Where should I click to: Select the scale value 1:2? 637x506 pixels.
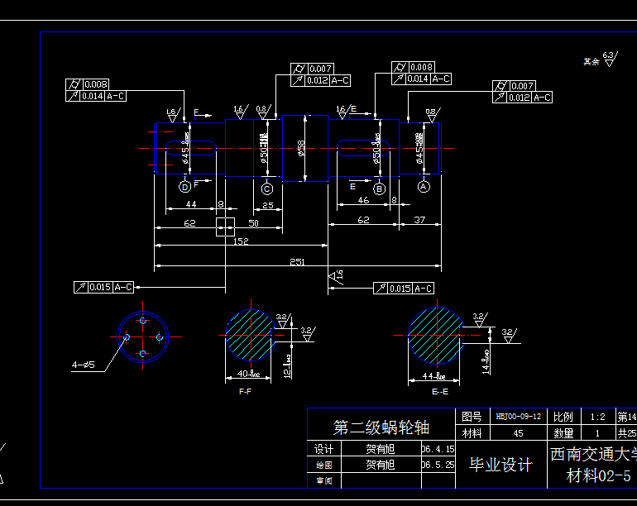coord(597,417)
